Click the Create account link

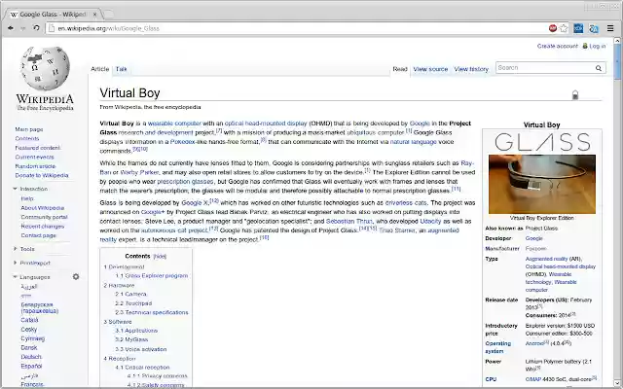point(558,46)
